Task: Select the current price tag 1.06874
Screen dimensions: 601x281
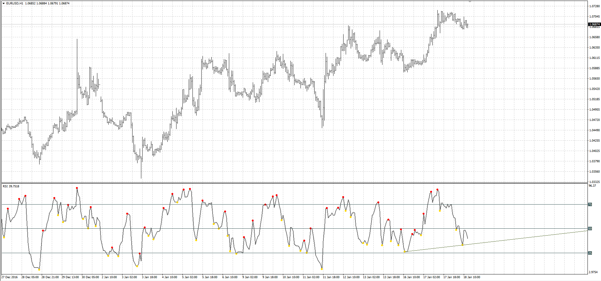Action: [x=594, y=24]
